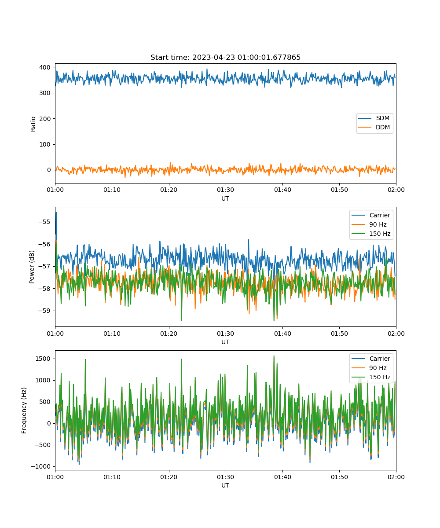Click the 400 tick label on the Ratio axis
This screenshot has width=440, height=528.
(x=46, y=67)
